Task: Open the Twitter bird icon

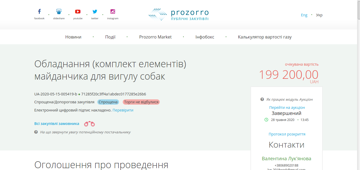Action: (95, 12)
